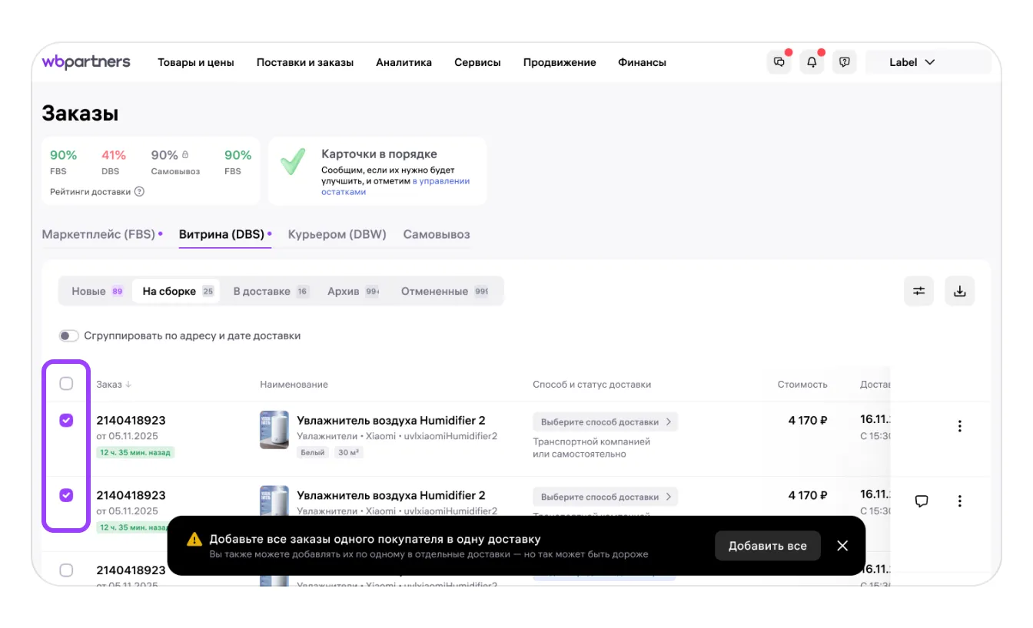Click humidifier thumbnail in Белый-tagged row

[274, 429]
